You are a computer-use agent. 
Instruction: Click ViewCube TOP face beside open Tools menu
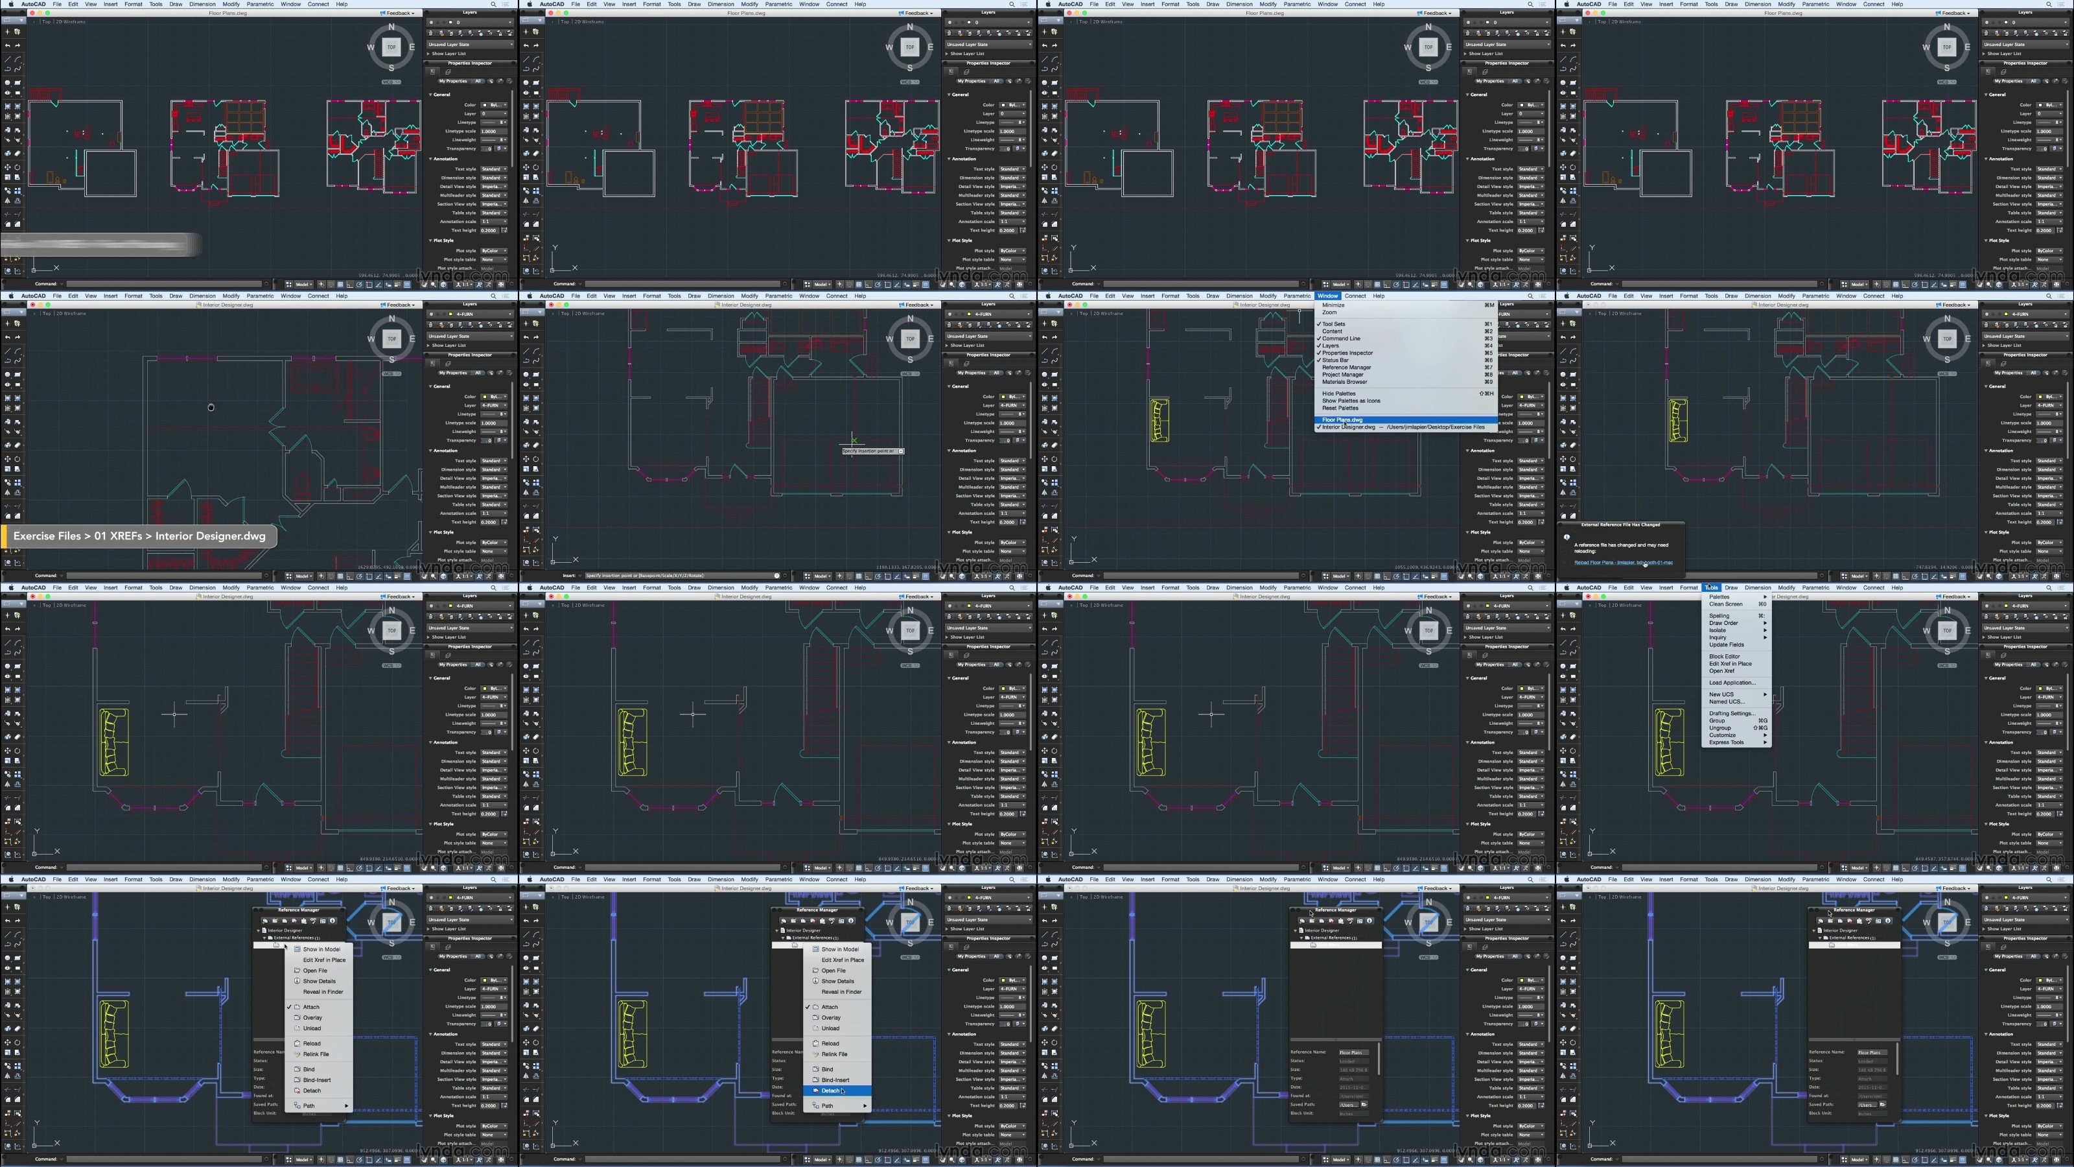point(1947,631)
